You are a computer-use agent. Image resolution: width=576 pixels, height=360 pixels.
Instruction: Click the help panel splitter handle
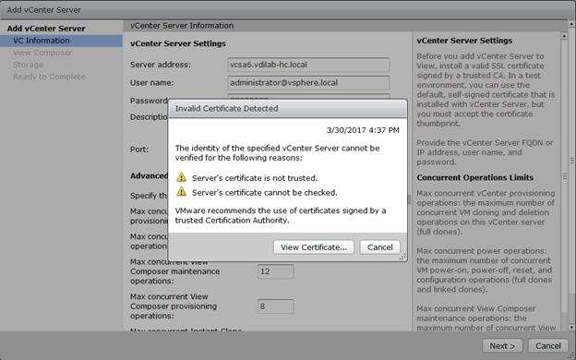[x=409, y=199]
